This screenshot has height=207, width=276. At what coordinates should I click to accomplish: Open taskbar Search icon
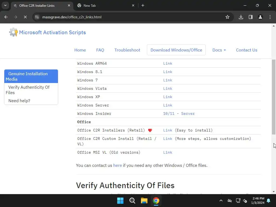132,201
